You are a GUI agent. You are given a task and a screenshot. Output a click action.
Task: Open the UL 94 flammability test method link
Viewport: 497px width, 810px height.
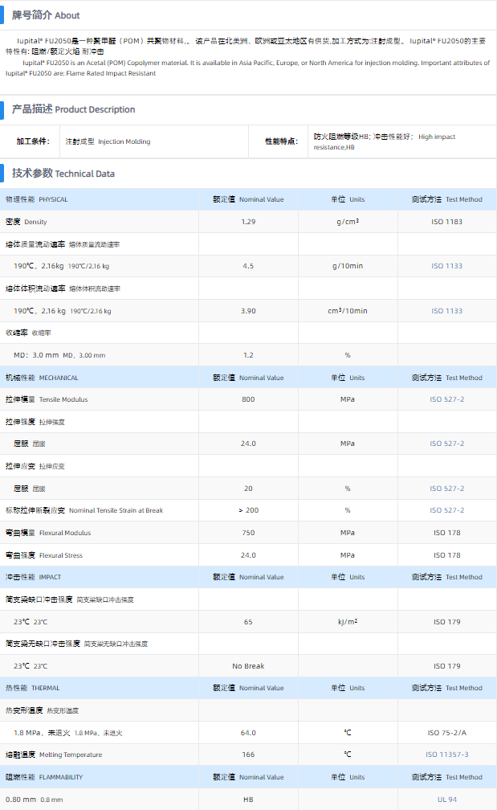coord(447,800)
